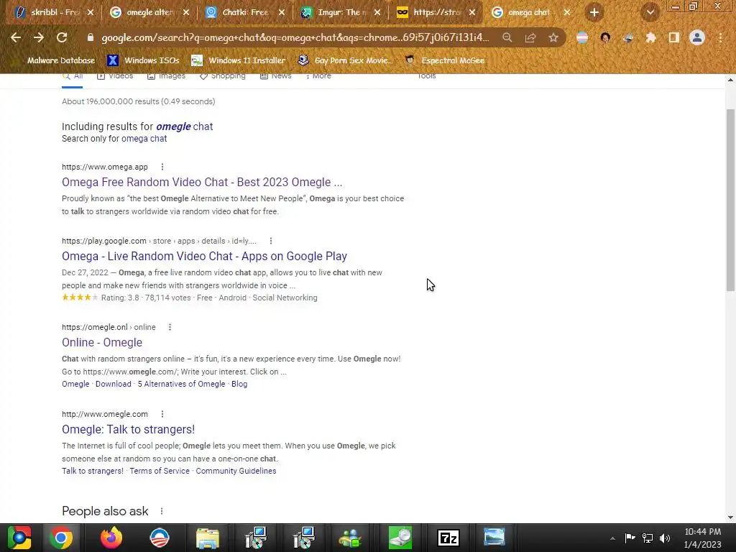Click the 'omegle chat' suggested query
The width and height of the screenshot is (736, 552).
185,126
